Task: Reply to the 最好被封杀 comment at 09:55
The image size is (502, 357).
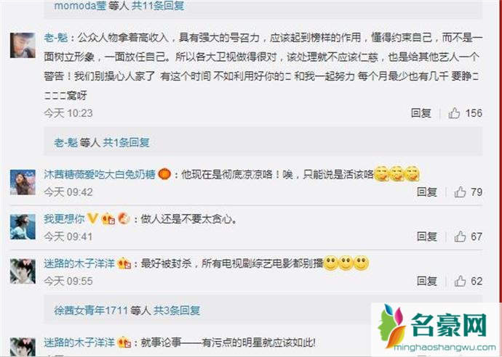Action: pyautogui.click(x=427, y=281)
